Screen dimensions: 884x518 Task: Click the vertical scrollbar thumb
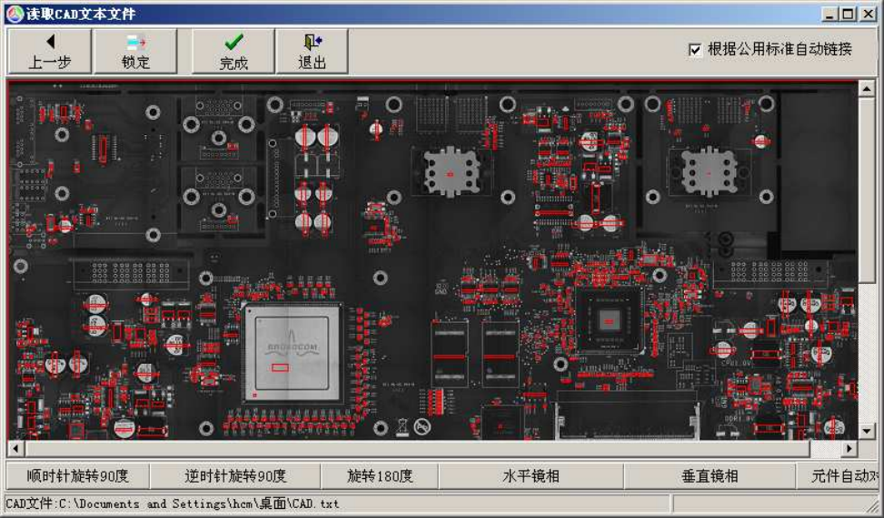[867, 190]
